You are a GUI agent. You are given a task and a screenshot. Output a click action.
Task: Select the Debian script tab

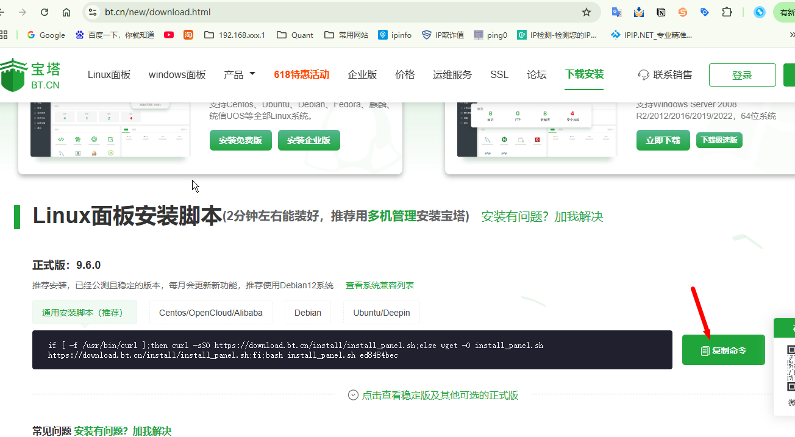coord(308,313)
